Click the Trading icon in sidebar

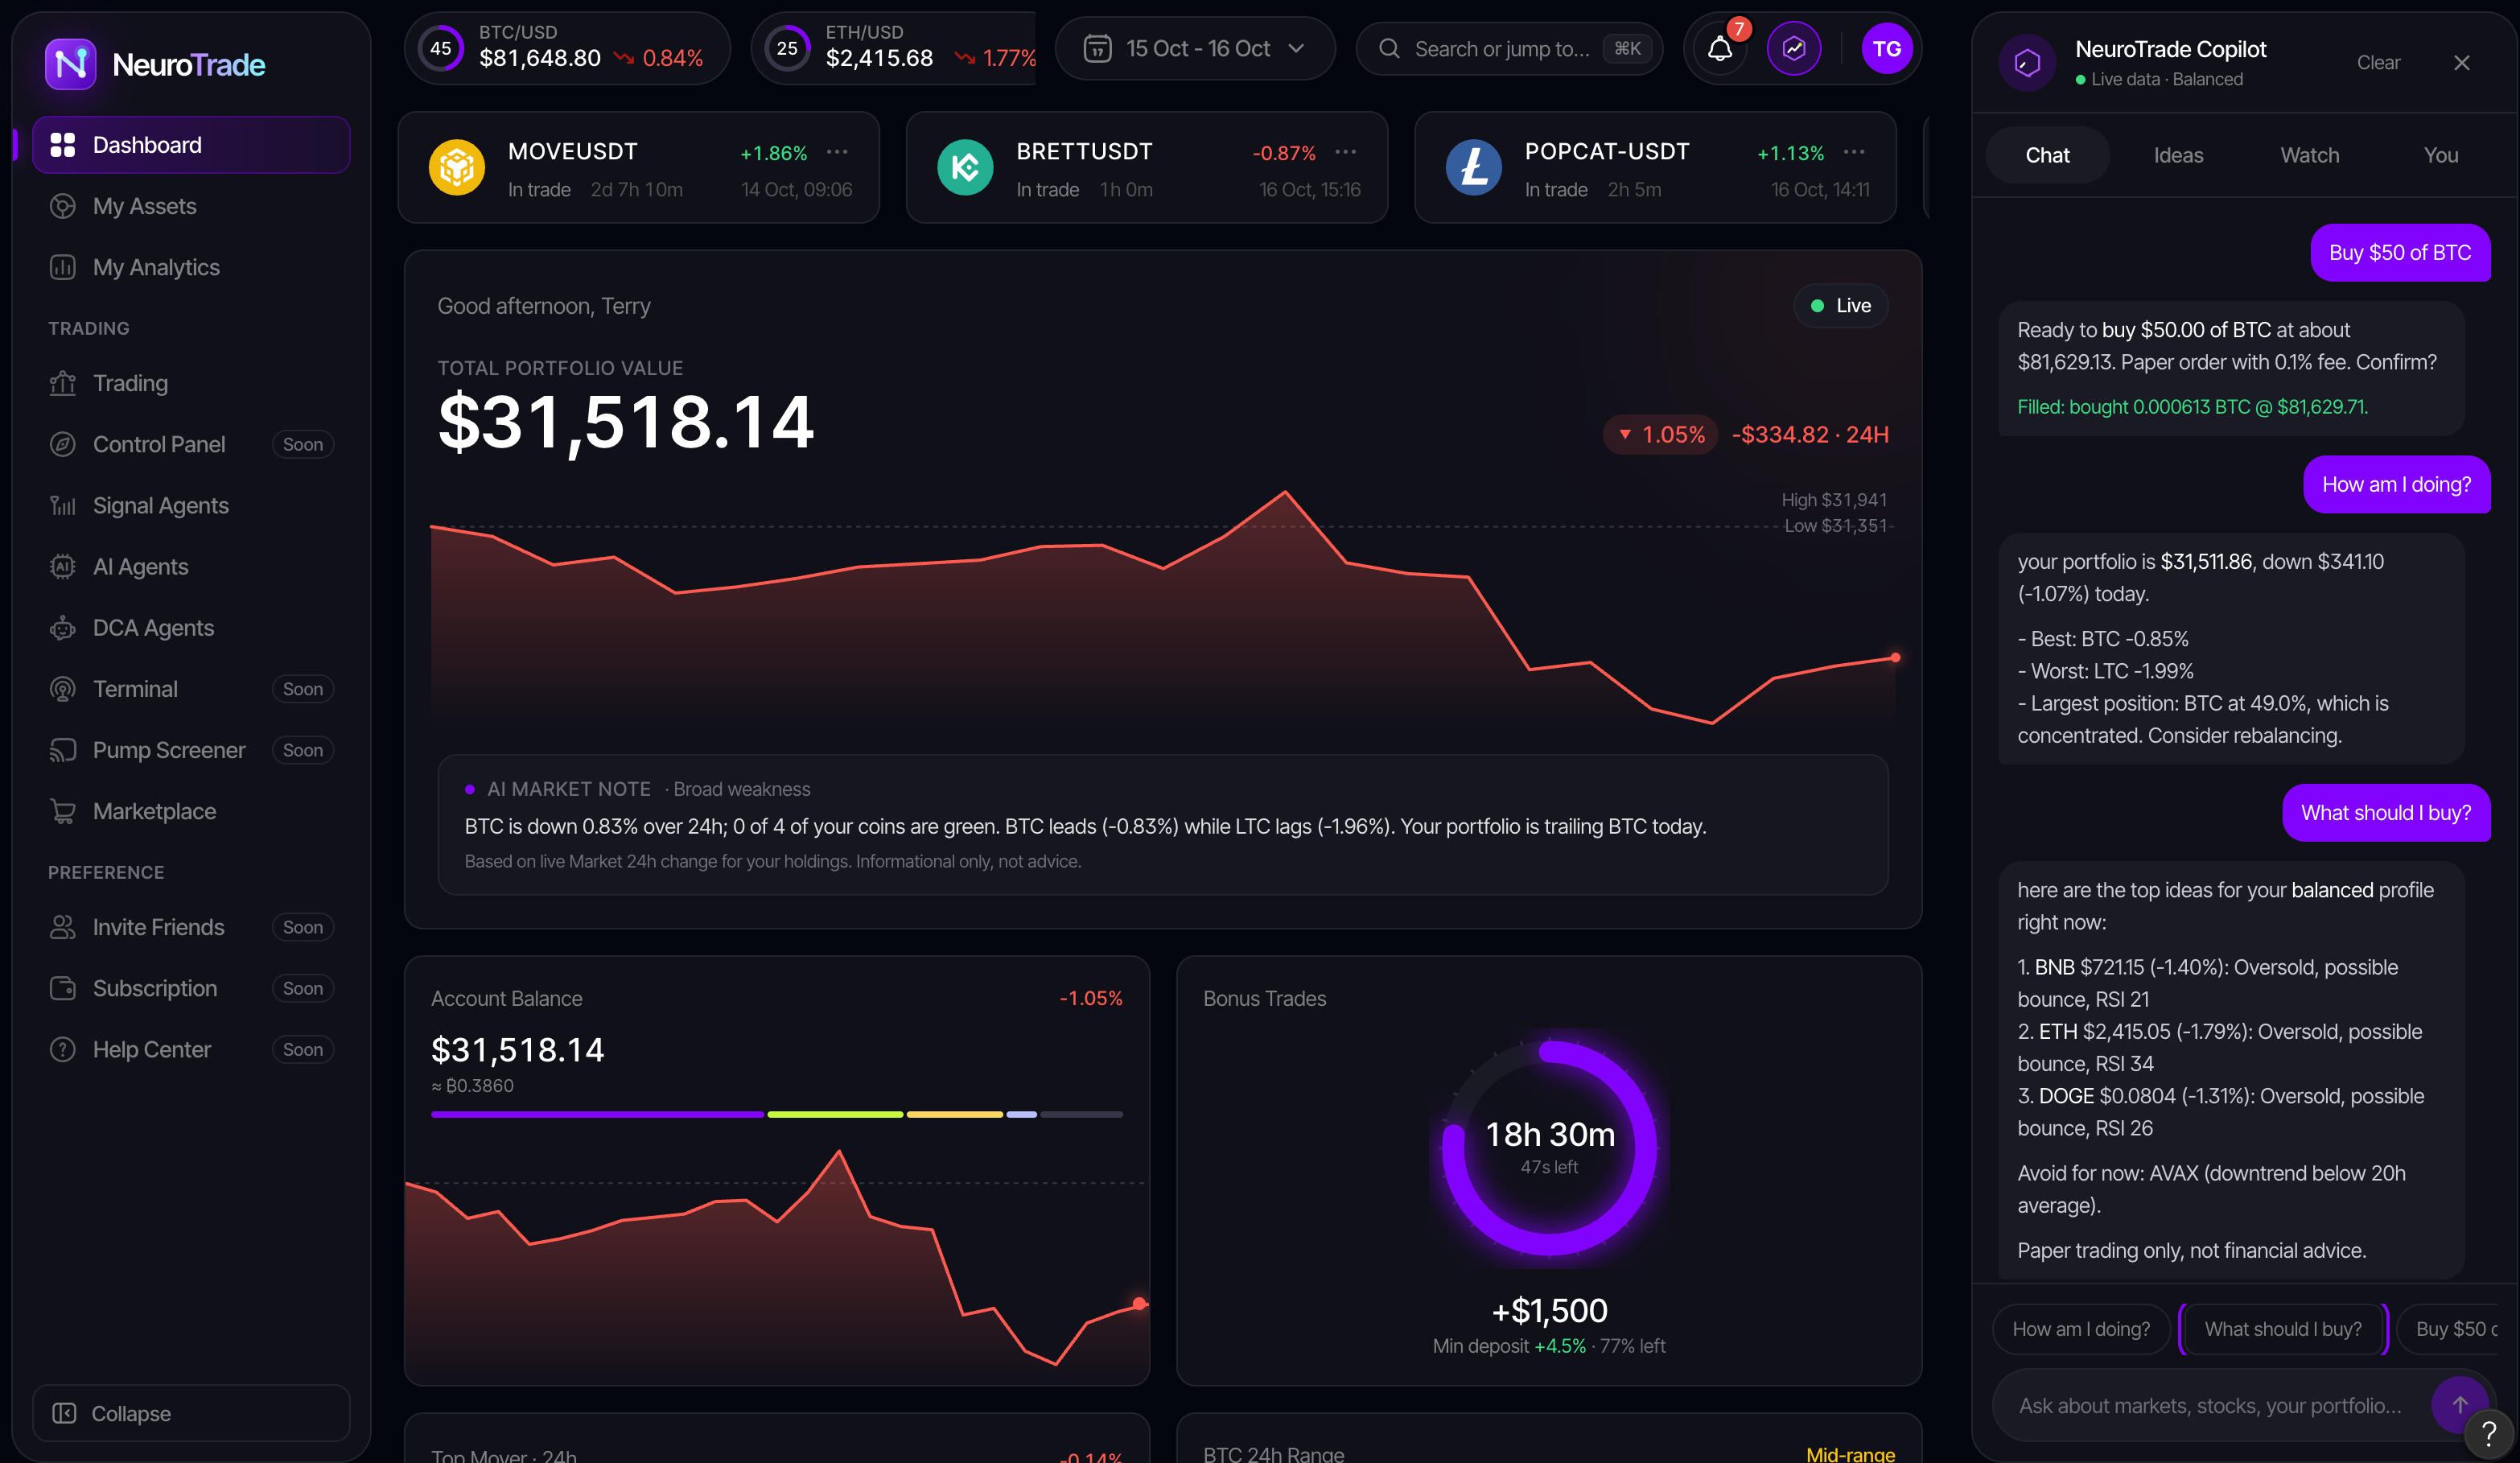tap(63, 383)
